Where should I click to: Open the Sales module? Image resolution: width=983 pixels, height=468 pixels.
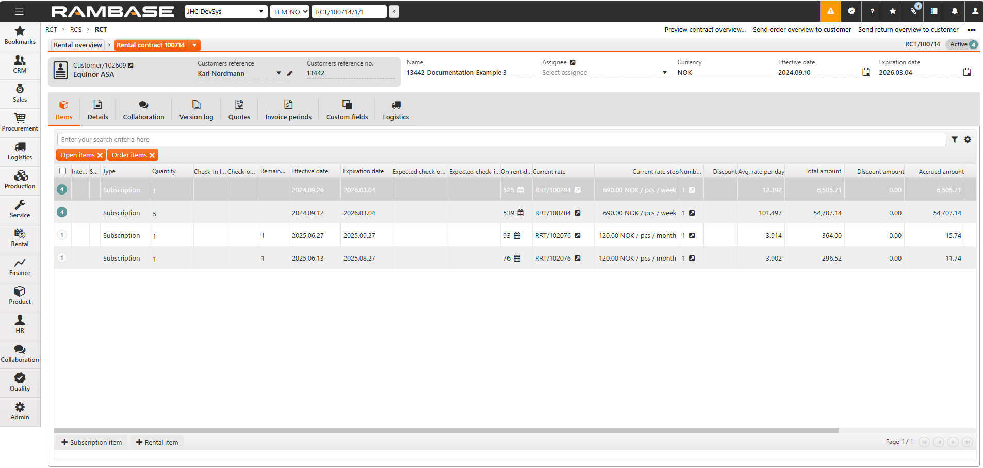pos(20,93)
